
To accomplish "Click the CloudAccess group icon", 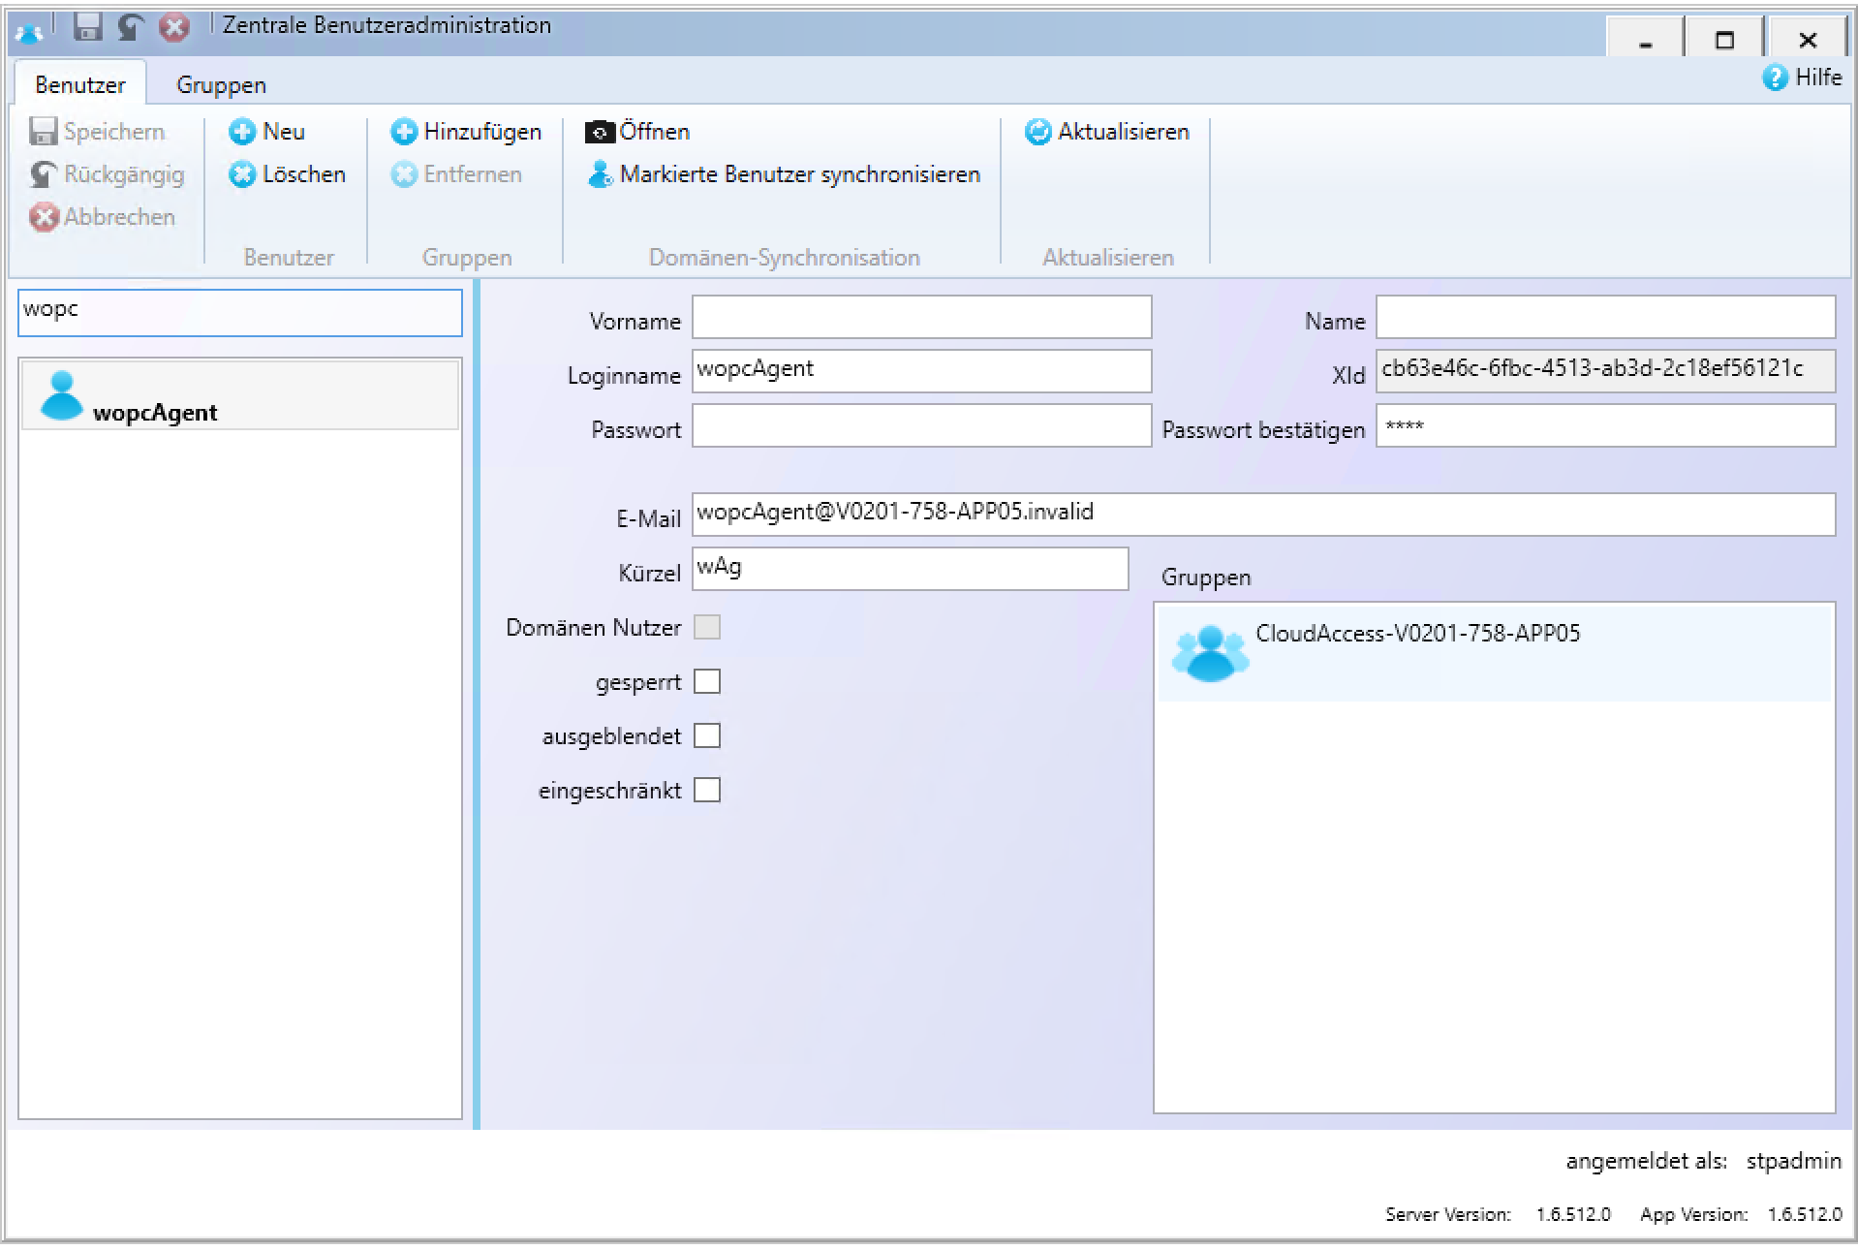I will pyautogui.click(x=1209, y=653).
